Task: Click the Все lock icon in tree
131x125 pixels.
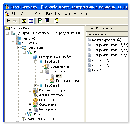Action: [x=52, y=76]
